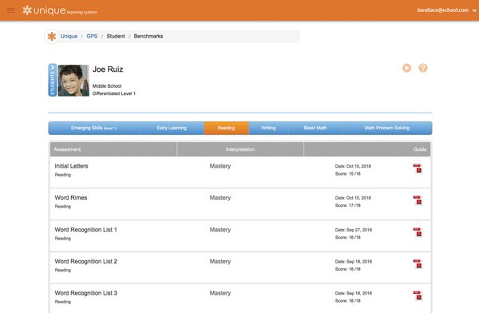Select the Reading tab
479x313 pixels.
click(x=227, y=128)
